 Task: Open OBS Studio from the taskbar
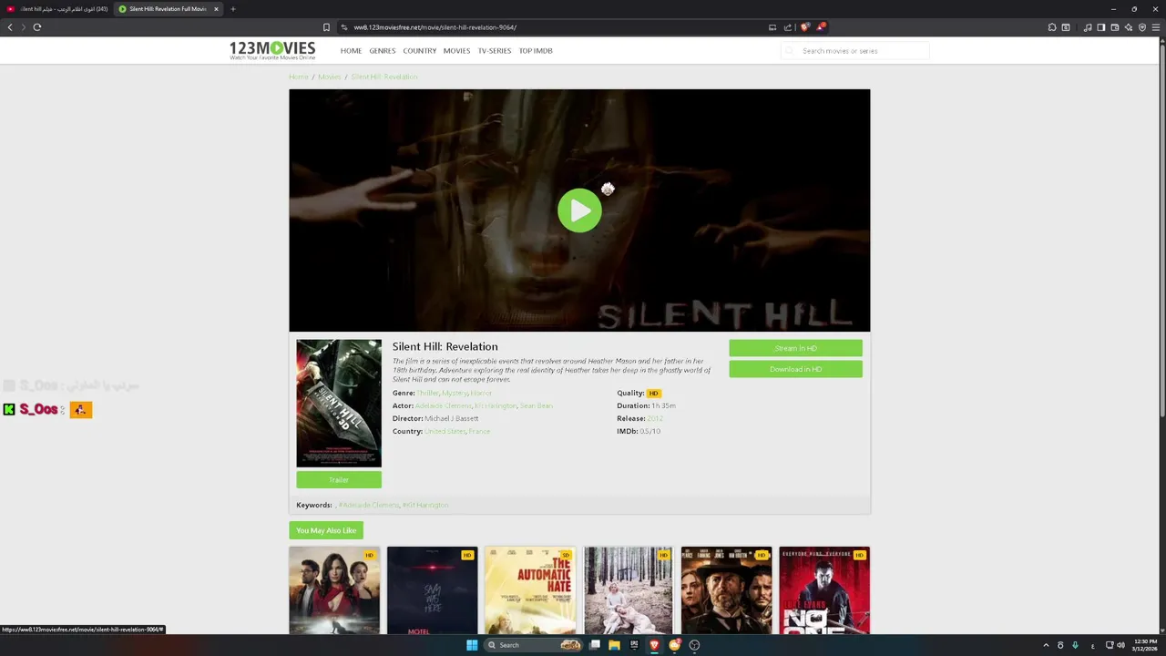[x=694, y=645]
